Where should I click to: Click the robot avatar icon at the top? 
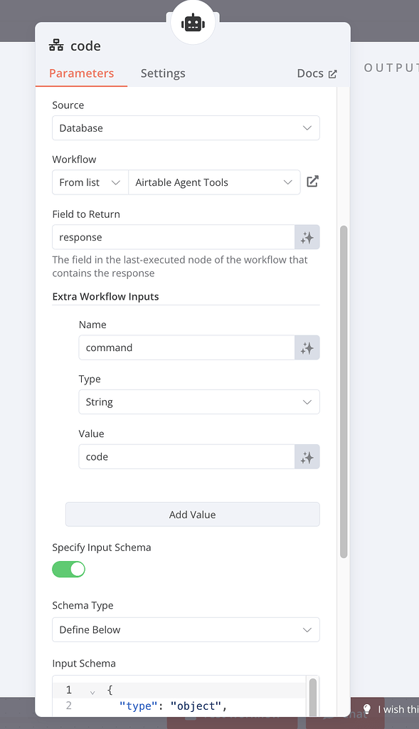pos(192,21)
